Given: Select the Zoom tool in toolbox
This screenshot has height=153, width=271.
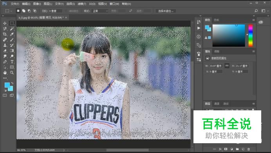Looking at the screenshot, I should pyautogui.click(x=12, y=73).
